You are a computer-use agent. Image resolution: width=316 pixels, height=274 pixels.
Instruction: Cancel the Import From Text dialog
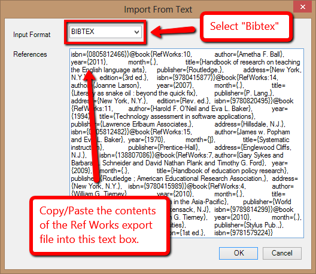pyautogui.click(x=282, y=253)
